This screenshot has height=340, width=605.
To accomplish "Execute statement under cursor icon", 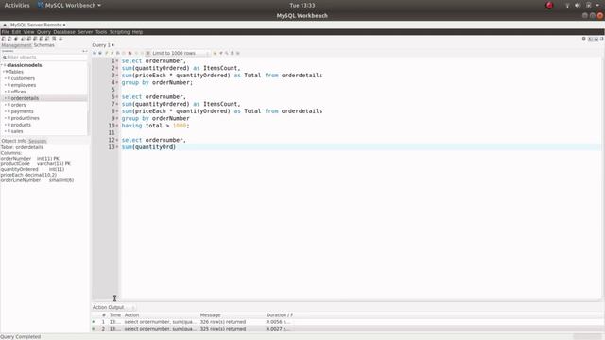I will (112, 53).
